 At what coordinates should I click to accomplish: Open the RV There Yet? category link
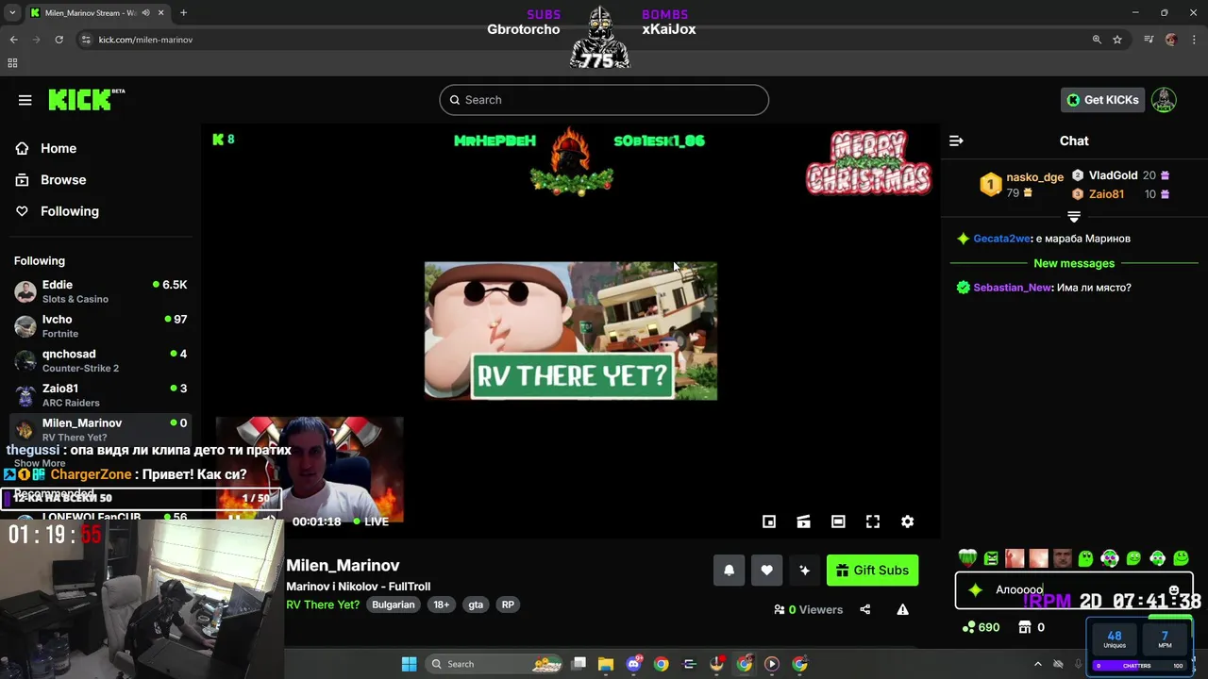[323, 604]
